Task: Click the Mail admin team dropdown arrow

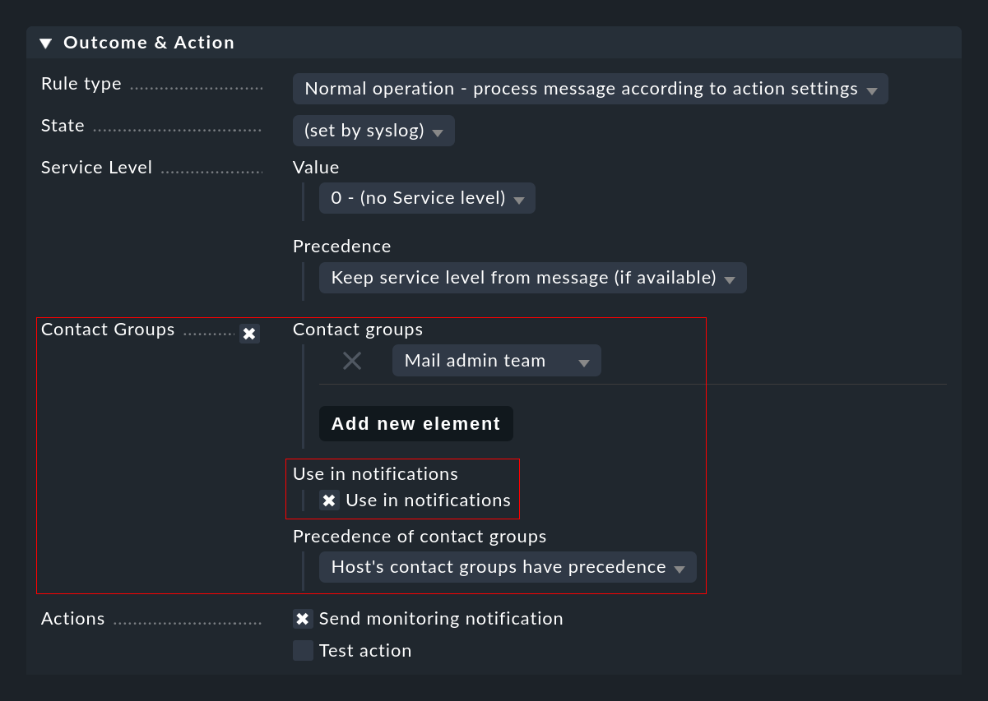Action: point(584,360)
